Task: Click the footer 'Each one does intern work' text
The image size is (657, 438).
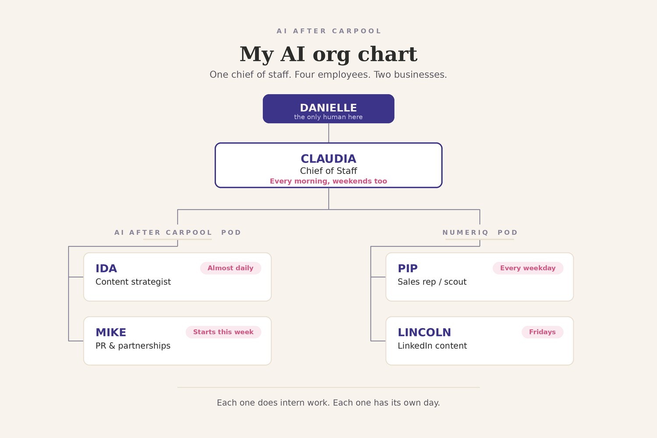Action: tap(328, 403)
